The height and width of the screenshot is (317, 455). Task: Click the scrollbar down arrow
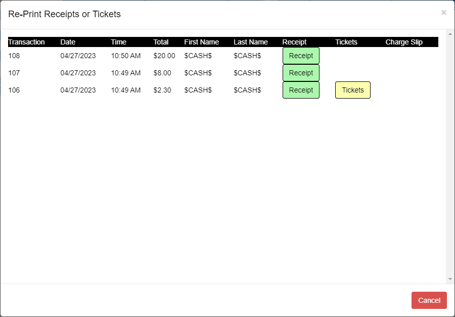pos(450,279)
